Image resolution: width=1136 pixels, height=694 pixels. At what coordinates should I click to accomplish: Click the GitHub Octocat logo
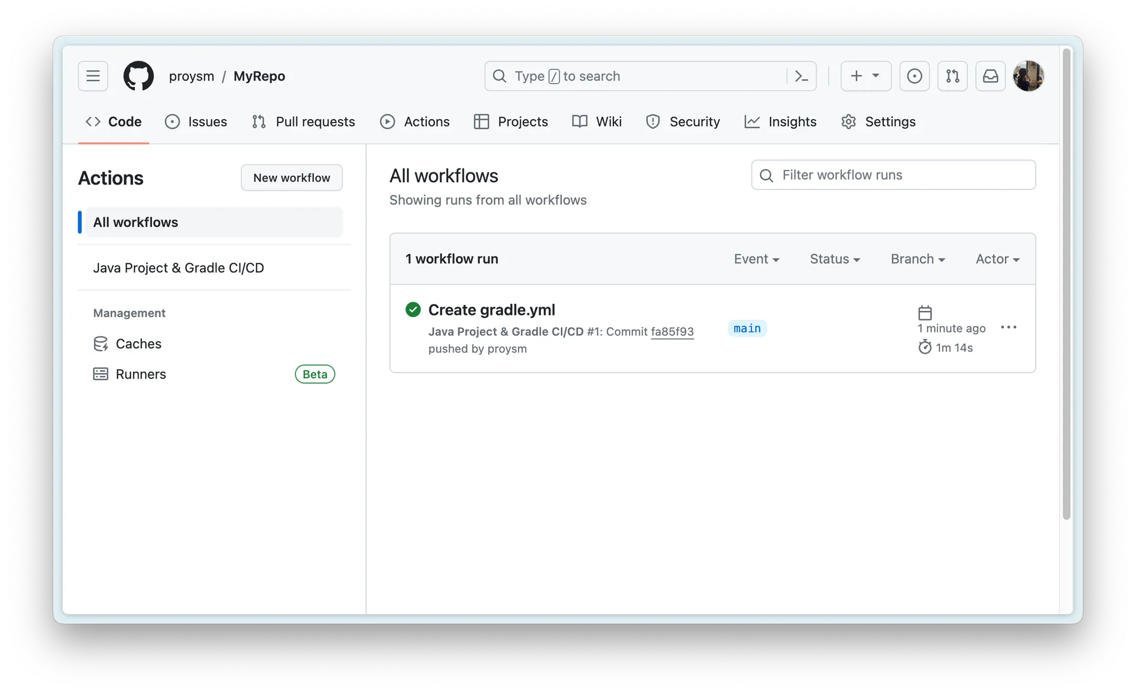point(138,76)
